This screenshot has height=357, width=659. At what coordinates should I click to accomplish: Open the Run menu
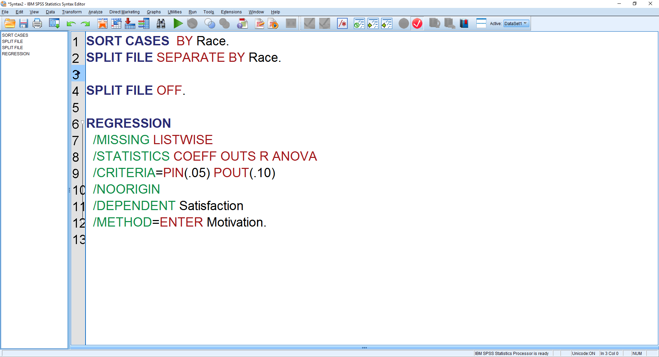click(192, 12)
